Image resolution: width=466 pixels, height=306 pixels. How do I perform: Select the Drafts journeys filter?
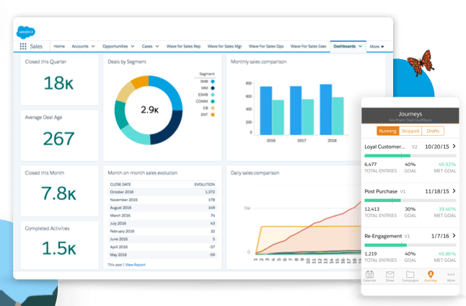pyautogui.click(x=433, y=131)
